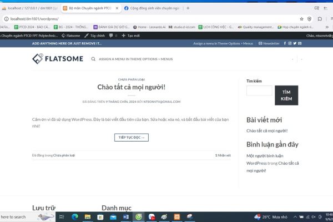Open the Cốc Cốc browser taskbar icon
333x222 pixels.
(139, 217)
